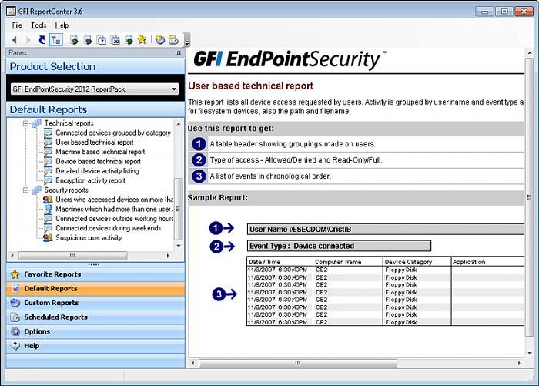Click the tree scroll up arrow

pyautogui.click(x=179, y=123)
